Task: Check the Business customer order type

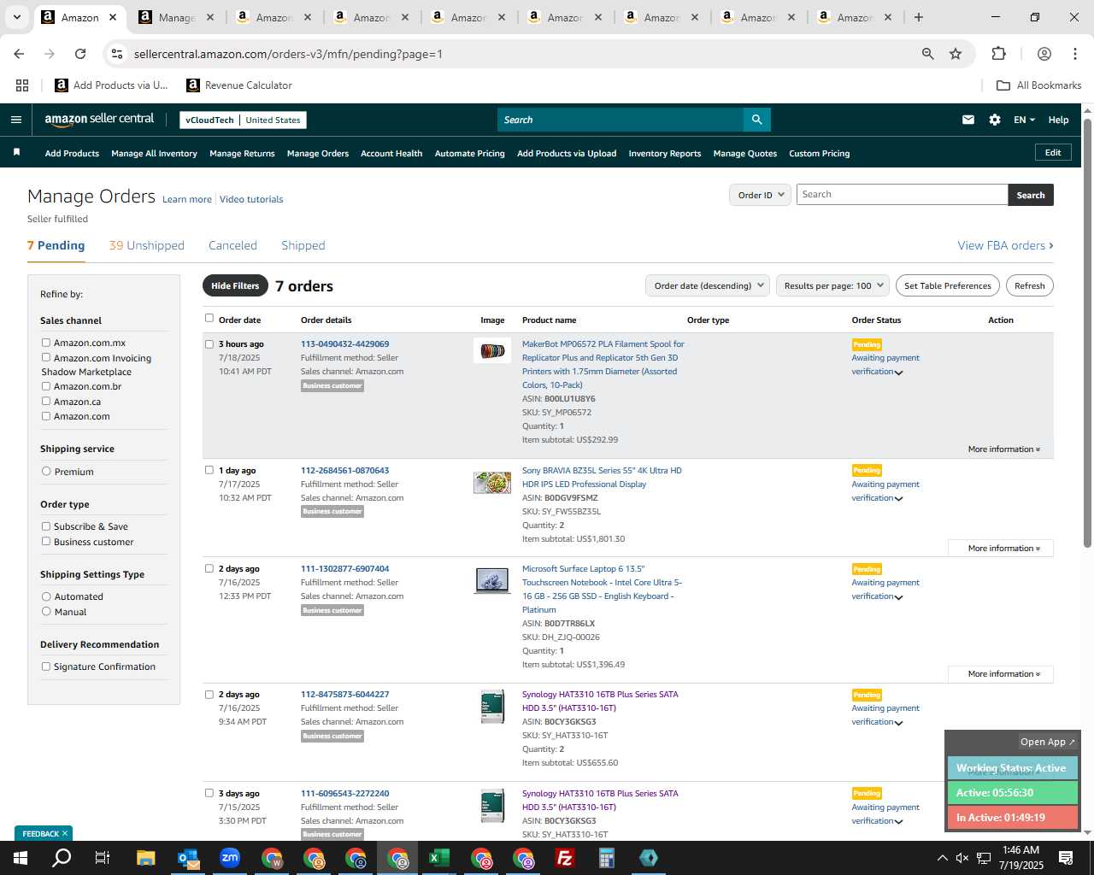Action: pos(46,541)
